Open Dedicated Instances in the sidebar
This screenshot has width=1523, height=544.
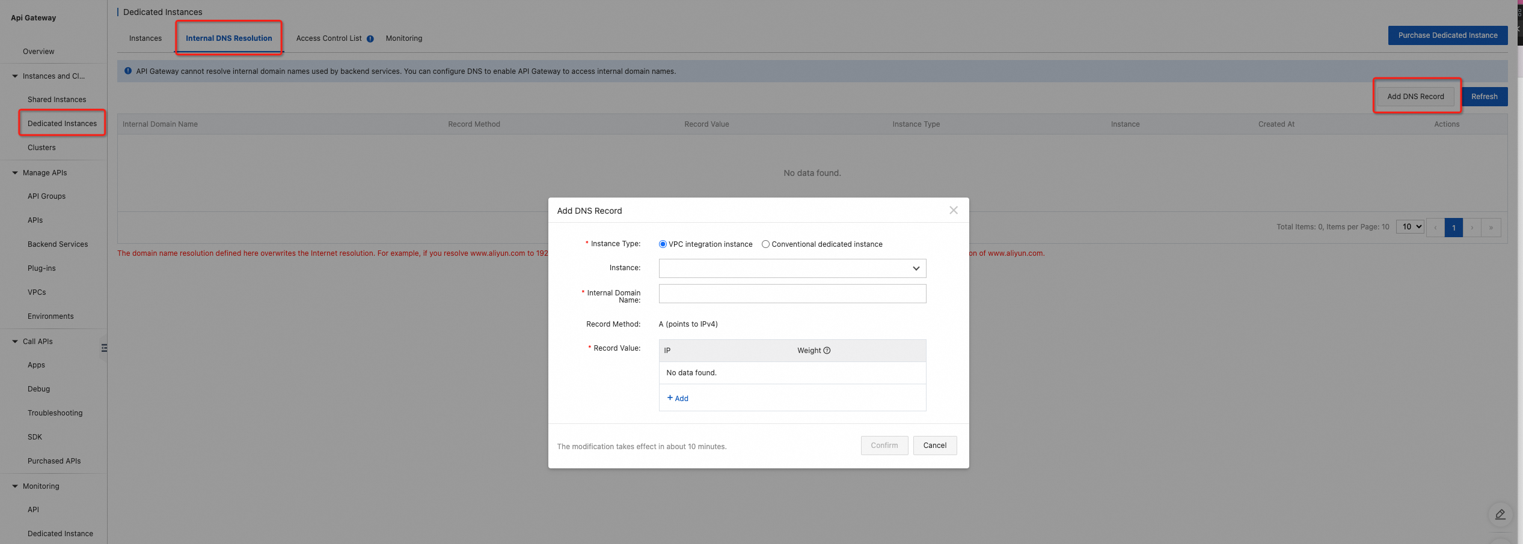tap(62, 124)
